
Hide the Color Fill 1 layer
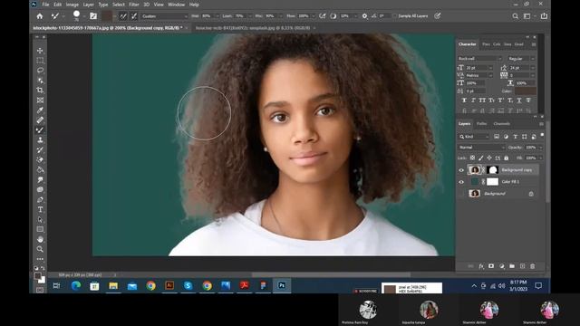coord(461,182)
